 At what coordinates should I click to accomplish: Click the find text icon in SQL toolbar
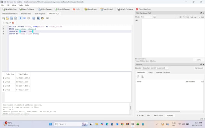point(38,18)
